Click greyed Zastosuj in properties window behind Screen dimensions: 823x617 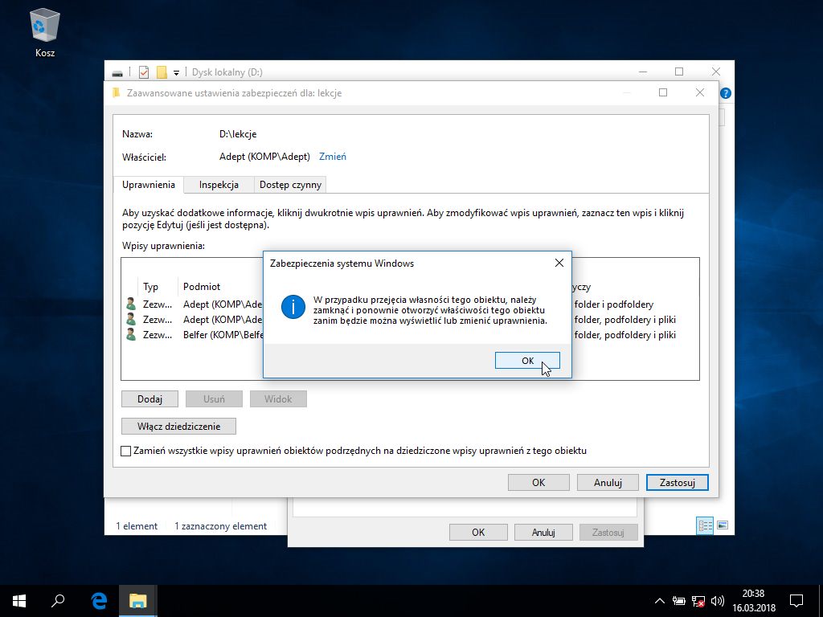(608, 532)
